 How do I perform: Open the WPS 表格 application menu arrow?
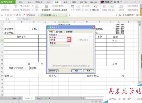point(14,2)
